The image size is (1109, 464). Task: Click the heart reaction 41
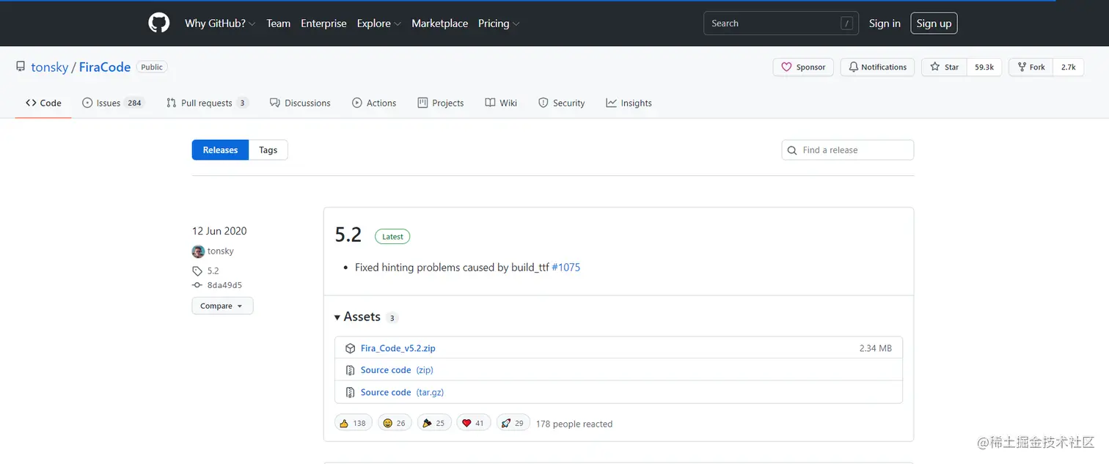(473, 423)
